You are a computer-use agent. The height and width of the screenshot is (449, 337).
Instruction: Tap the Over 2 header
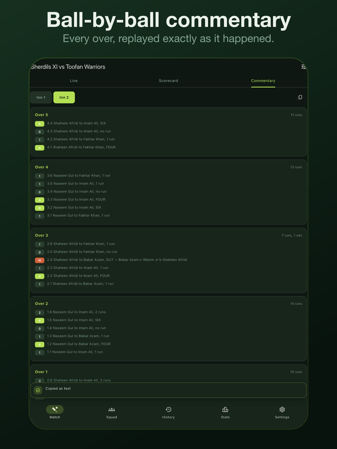point(42,304)
